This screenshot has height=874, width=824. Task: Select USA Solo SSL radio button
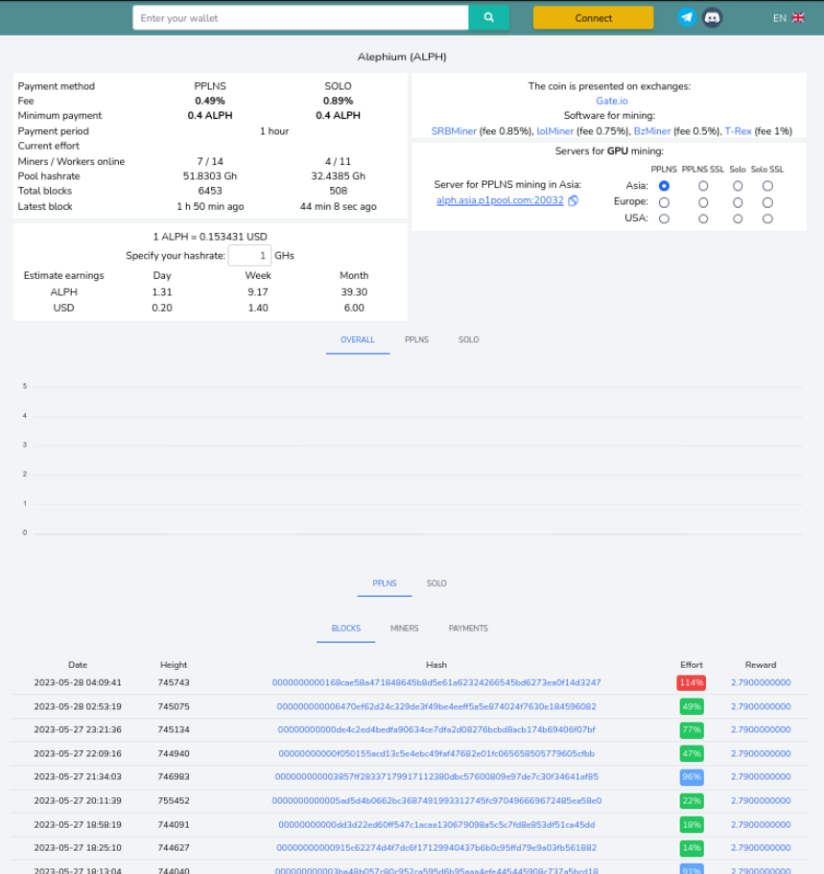[x=767, y=218]
